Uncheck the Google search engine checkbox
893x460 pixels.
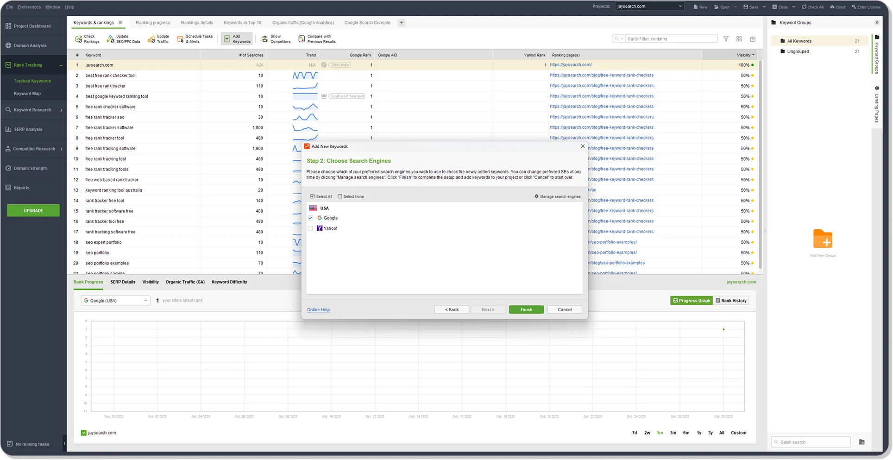[x=310, y=218]
